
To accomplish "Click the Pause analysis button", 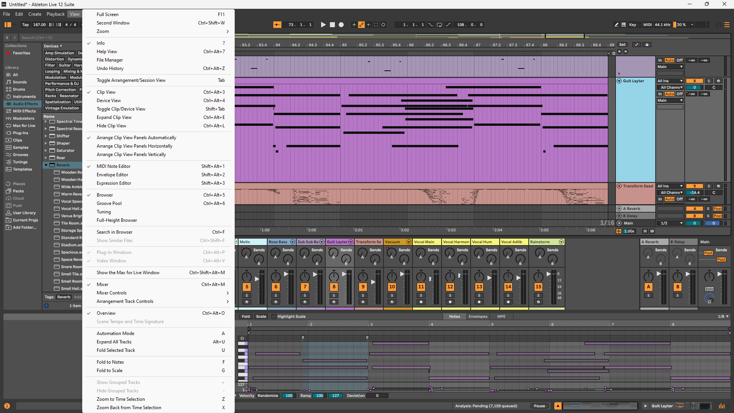I will (539, 406).
